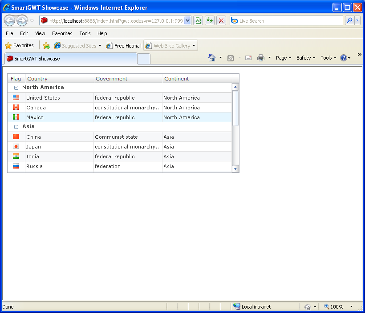Image resolution: width=365 pixels, height=313 pixels.
Task: Open the zoom level dropdown arrow
Action: 351,307
